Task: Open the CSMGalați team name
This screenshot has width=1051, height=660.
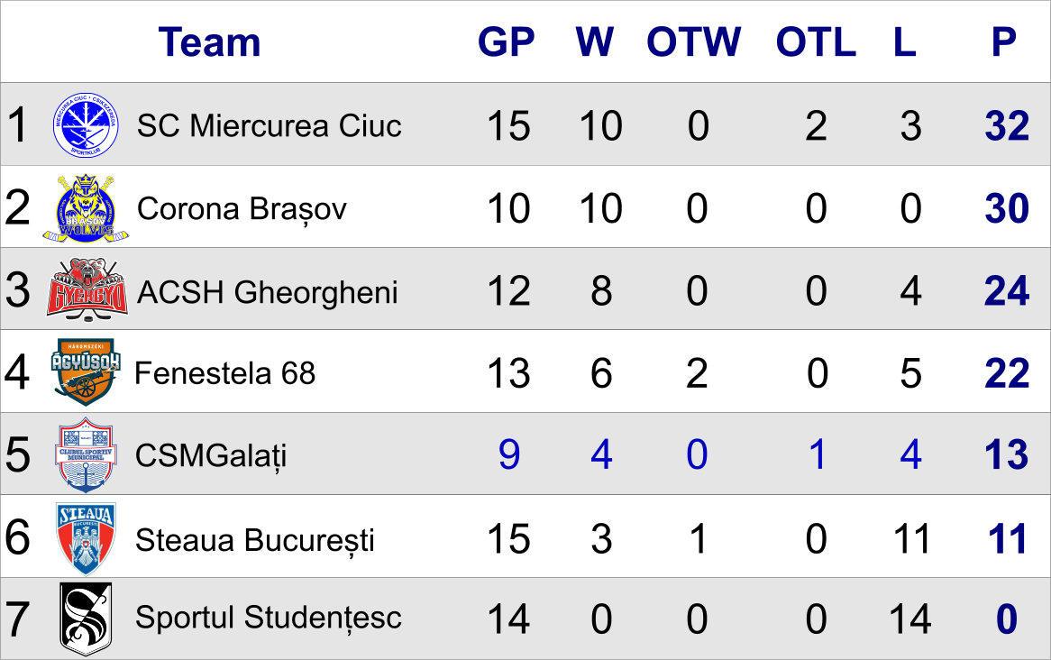Action: [211, 456]
